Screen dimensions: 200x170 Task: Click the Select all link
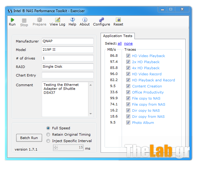[120, 44]
